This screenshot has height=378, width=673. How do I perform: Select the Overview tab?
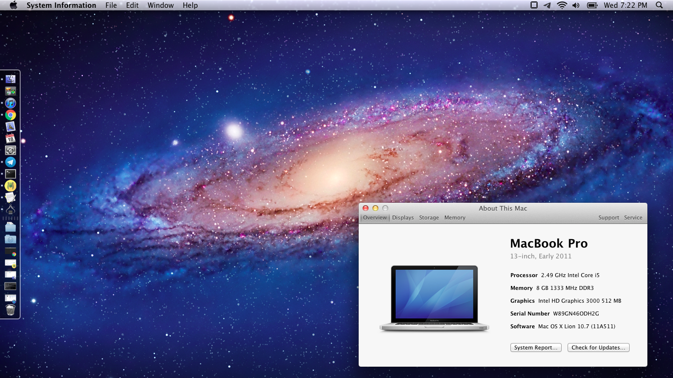tap(375, 218)
